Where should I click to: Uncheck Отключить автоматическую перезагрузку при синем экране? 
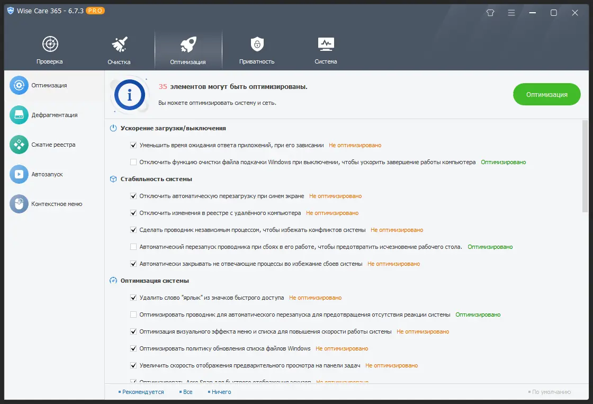133,196
